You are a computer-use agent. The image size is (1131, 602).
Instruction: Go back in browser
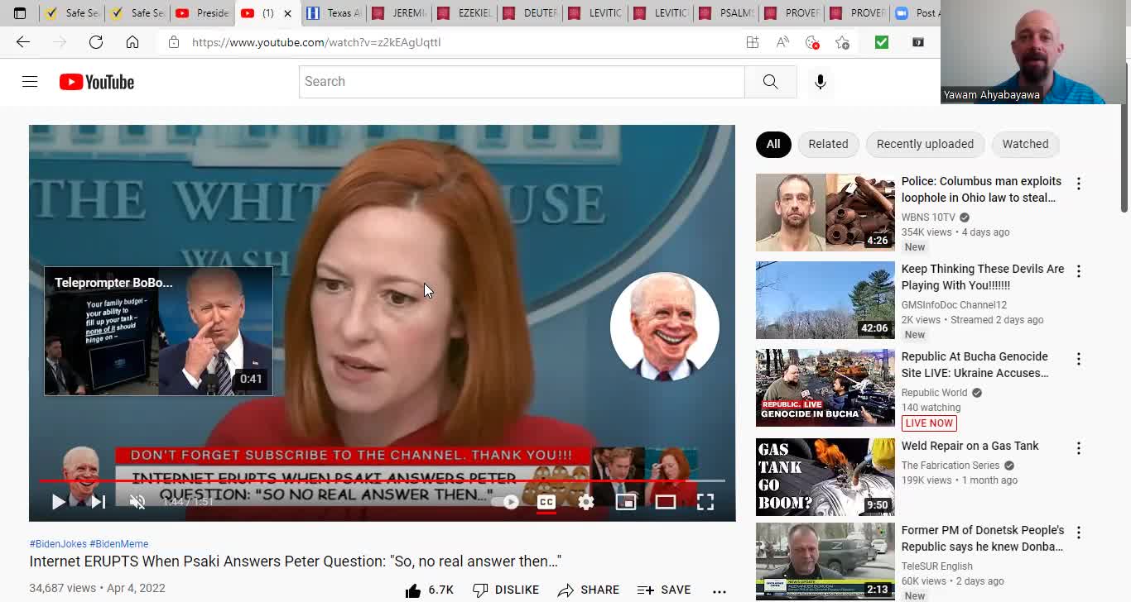[x=23, y=42]
